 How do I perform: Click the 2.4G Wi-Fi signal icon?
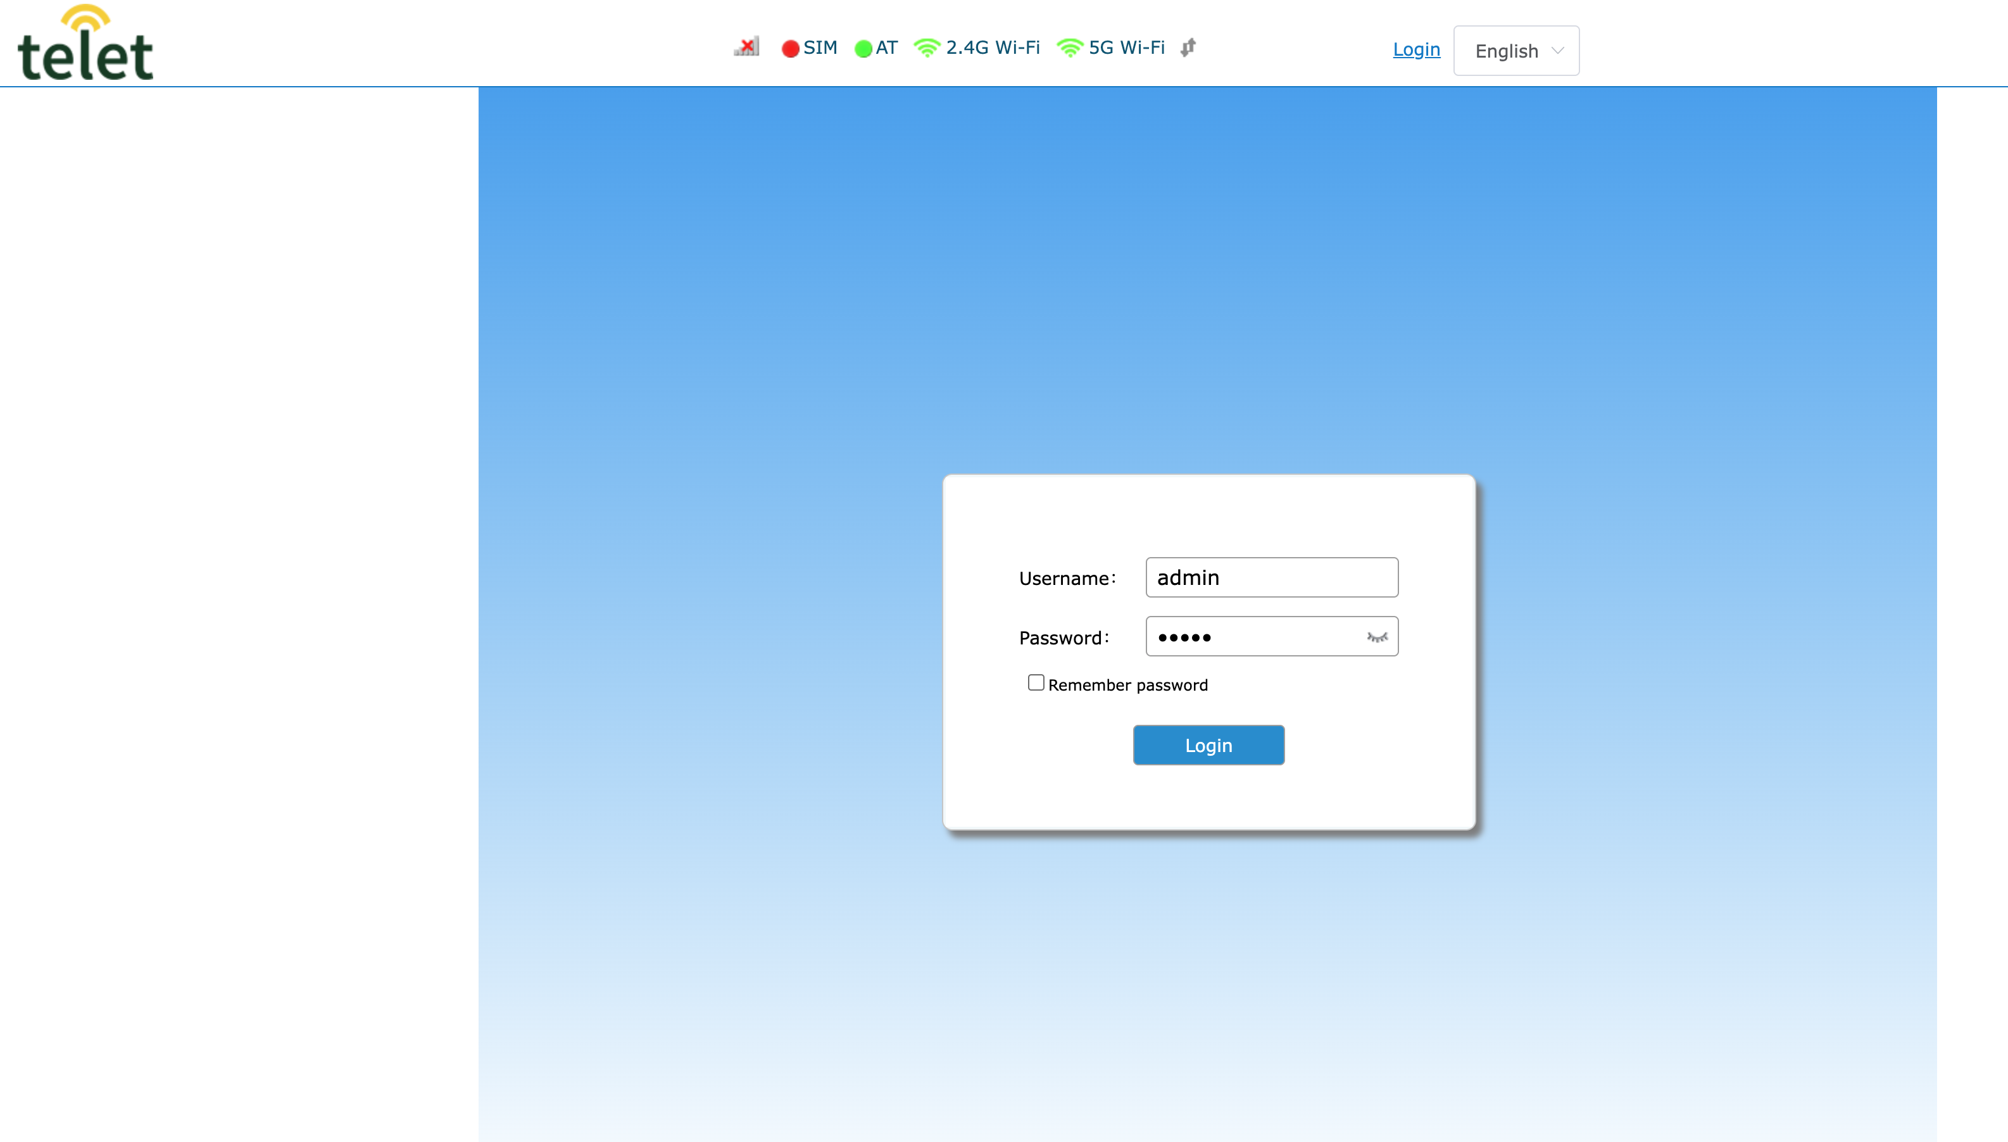pos(927,48)
